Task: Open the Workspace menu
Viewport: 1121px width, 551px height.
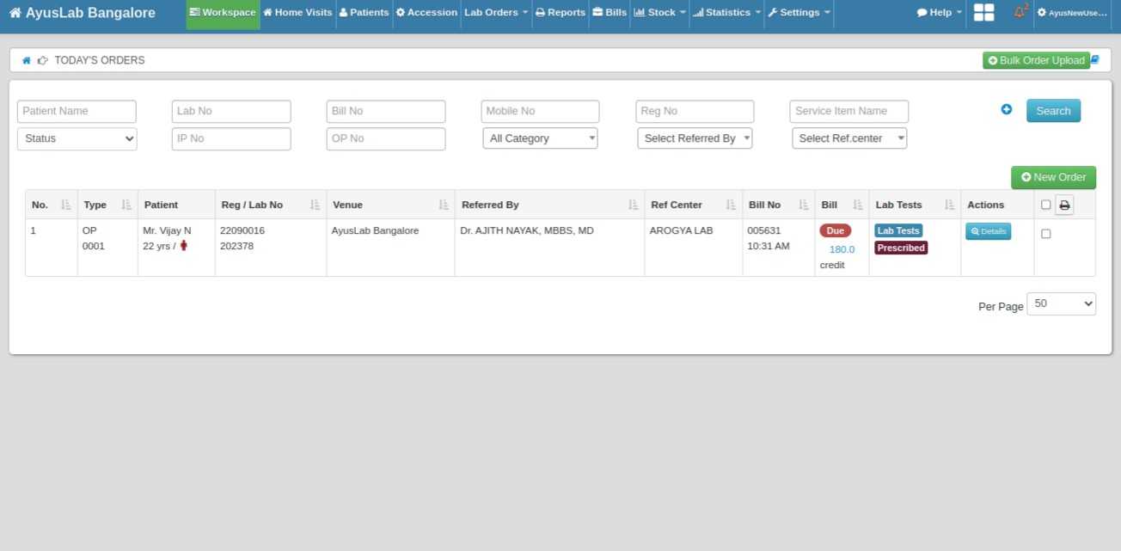Action: tap(223, 13)
